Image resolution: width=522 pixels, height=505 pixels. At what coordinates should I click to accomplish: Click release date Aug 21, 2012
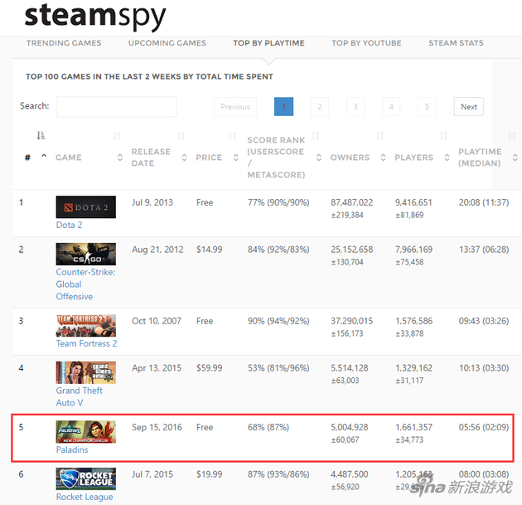pyautogui.click(x=157, y=249)
